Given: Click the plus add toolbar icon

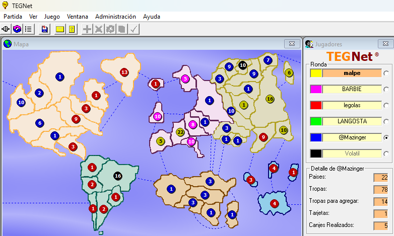Looking at the screenshot, I should [87, 29].
